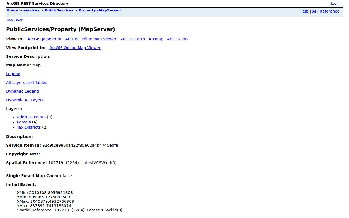Open footprint in ArcGIS Online Map Viewer
The height and width of the screenshot is (218, 349).
click(x=75, y=48)
